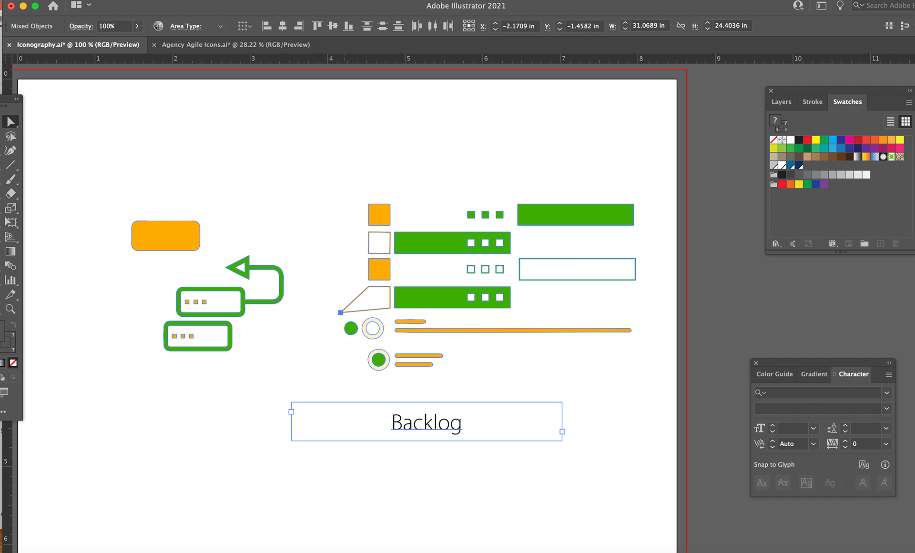Select the Selection tool arrow
The image size is (915, 553).
(x=10, y=122)
